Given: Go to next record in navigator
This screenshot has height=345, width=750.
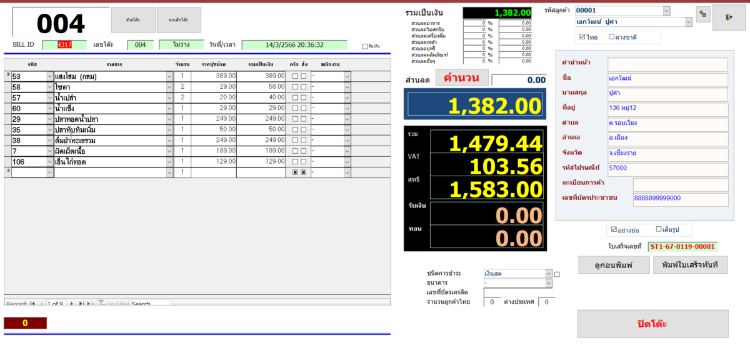Looking at the screenshot, I should (72, 303).
